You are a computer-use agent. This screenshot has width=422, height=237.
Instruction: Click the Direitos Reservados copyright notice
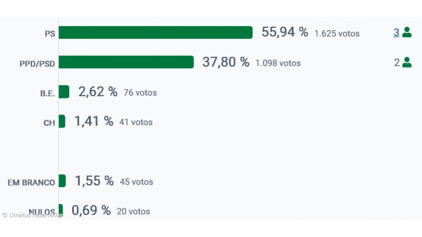click(32, 215)
